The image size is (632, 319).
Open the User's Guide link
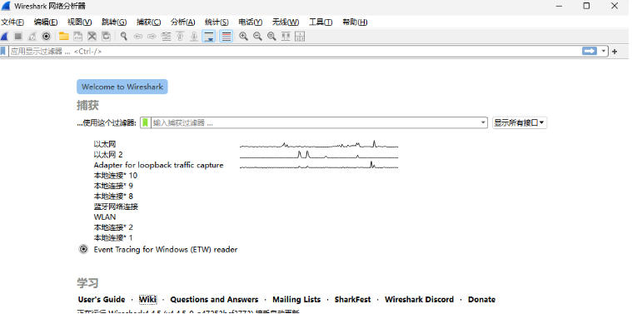(102, 300)
